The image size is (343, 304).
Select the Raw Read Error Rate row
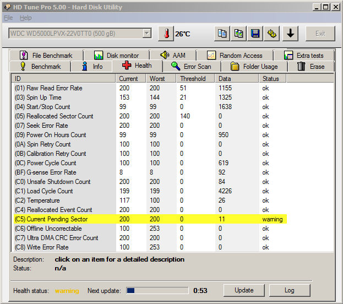pos(150,88)
